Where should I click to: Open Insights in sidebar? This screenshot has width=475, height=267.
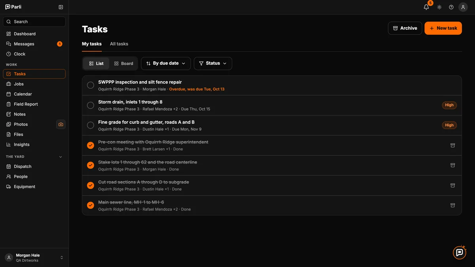click(34, 145)
